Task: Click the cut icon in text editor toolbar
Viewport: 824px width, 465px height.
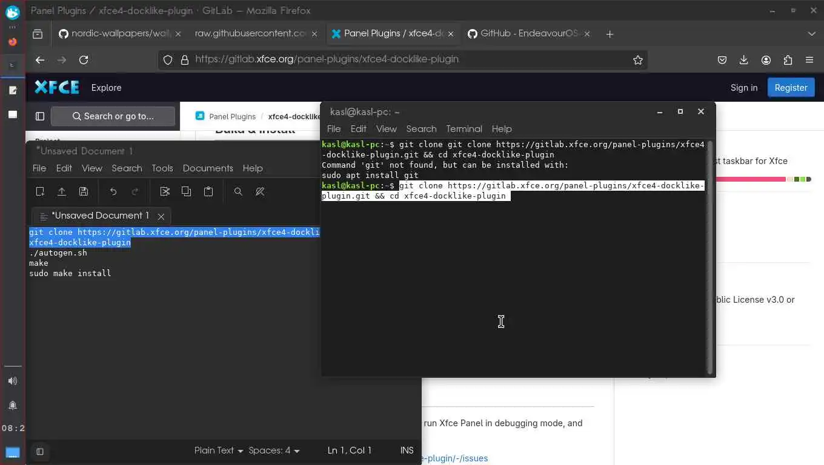Action: tap(165, 191)
